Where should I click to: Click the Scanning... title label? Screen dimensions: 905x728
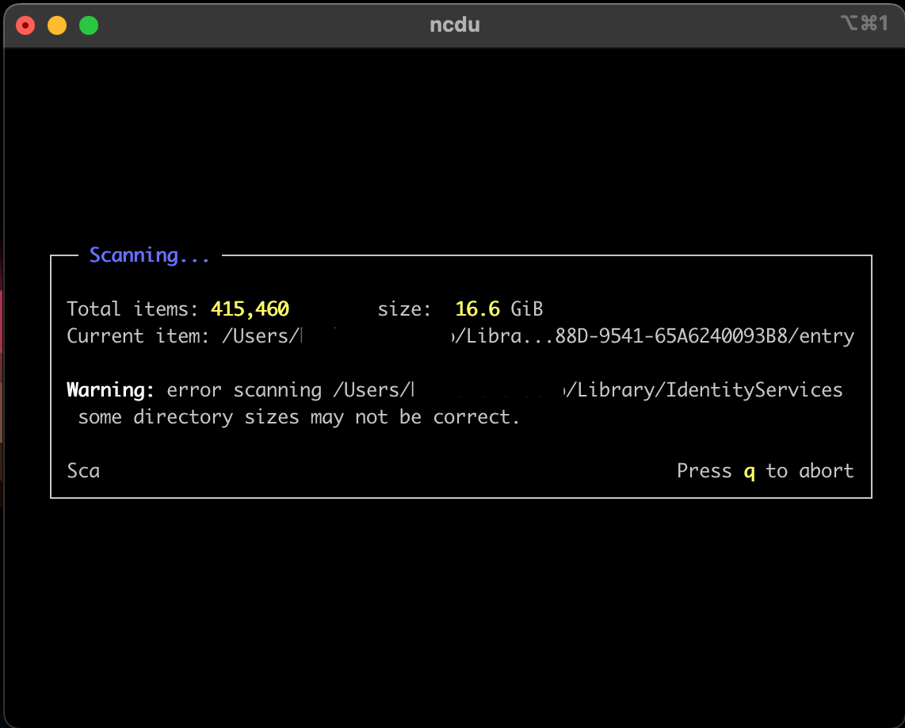[x=148, y=255]
